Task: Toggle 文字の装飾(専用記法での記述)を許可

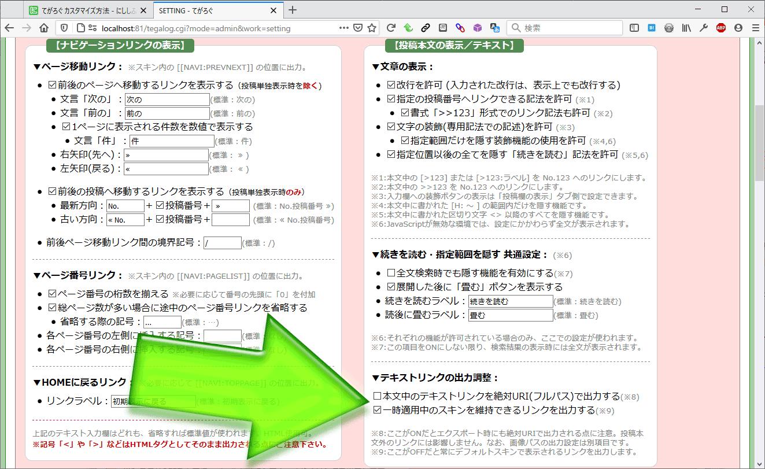Action: (391, 127)
